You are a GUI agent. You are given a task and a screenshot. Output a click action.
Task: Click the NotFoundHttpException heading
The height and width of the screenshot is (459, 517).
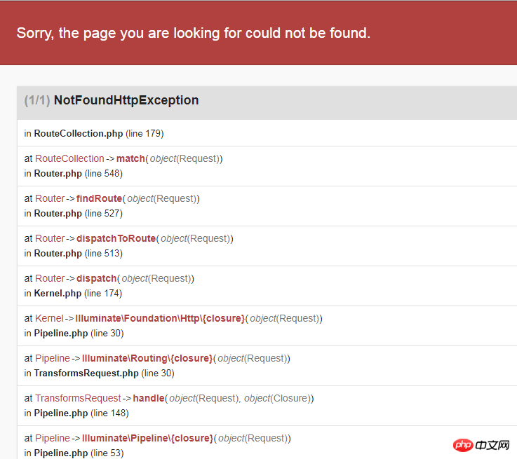click(126, 100)
